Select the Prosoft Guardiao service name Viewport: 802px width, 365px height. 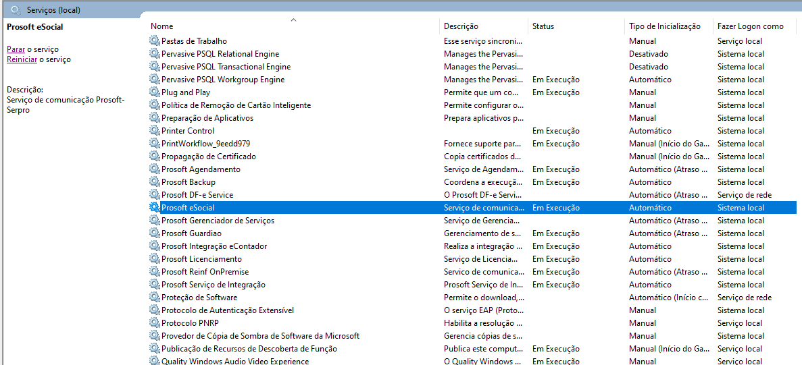pyautogui.click(x=191, y=233)
